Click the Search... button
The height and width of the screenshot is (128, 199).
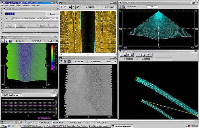[x=43, y=26]
